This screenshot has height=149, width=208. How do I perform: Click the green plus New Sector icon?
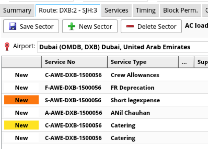pyautogui.click(x=72, y=27)
